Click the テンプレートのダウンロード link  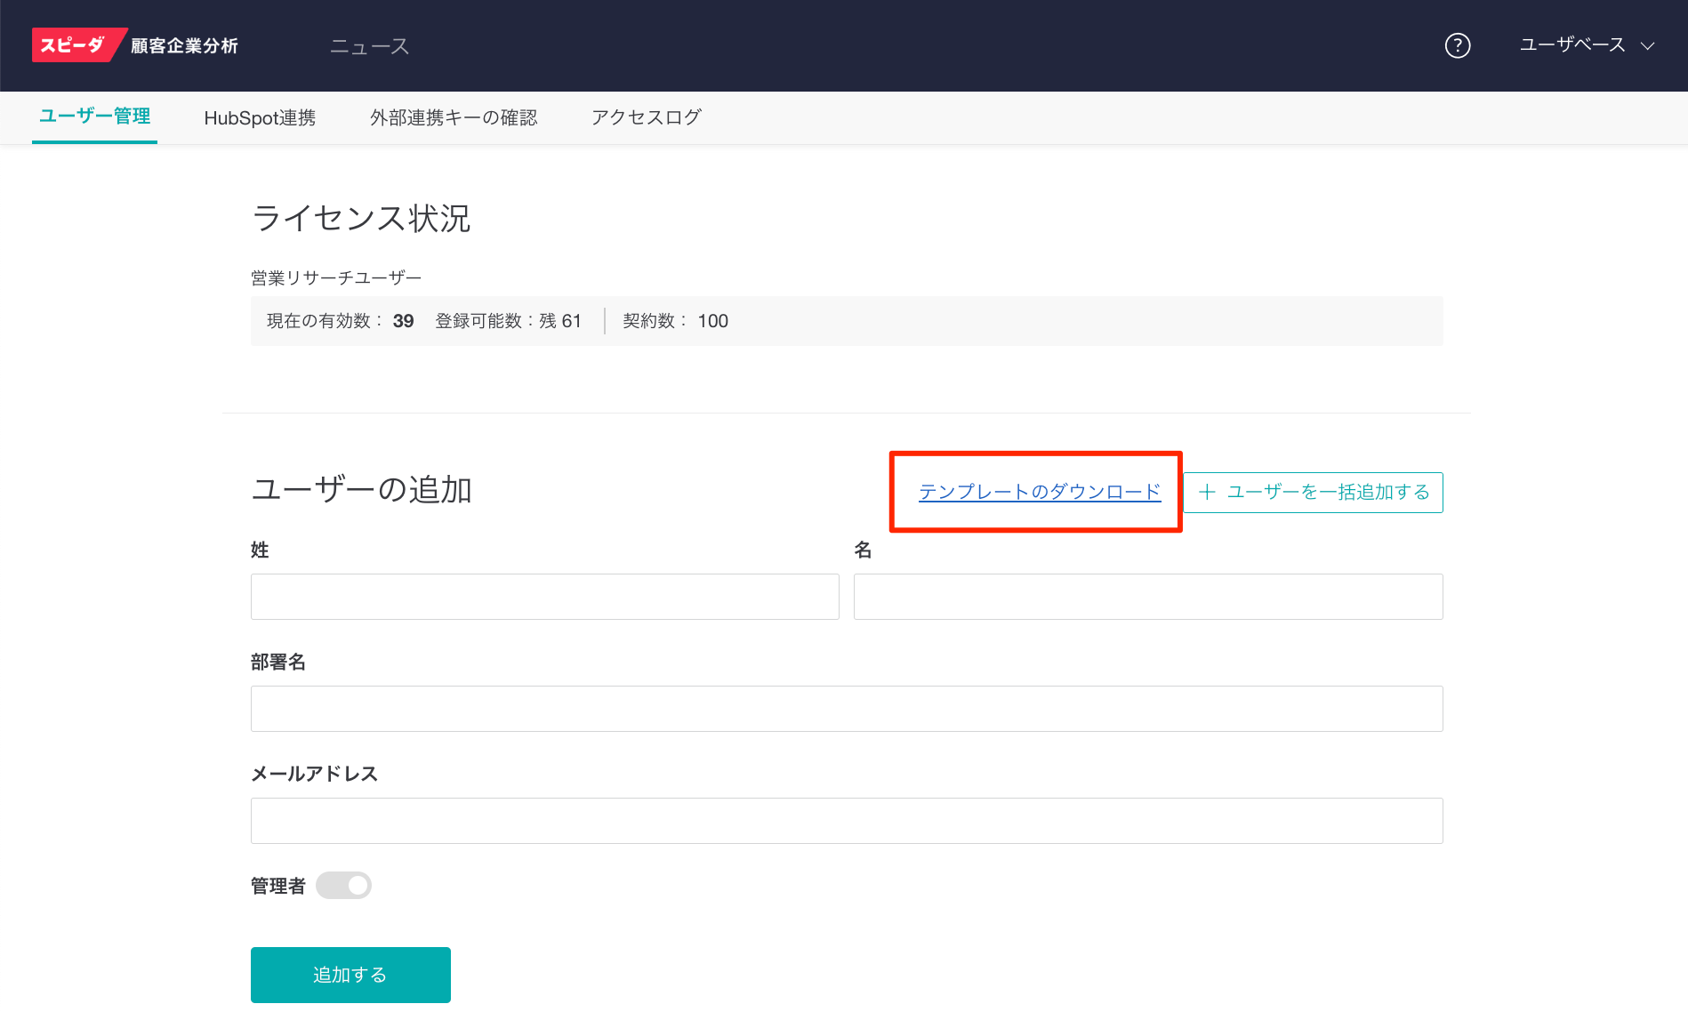coord(1039,492)
